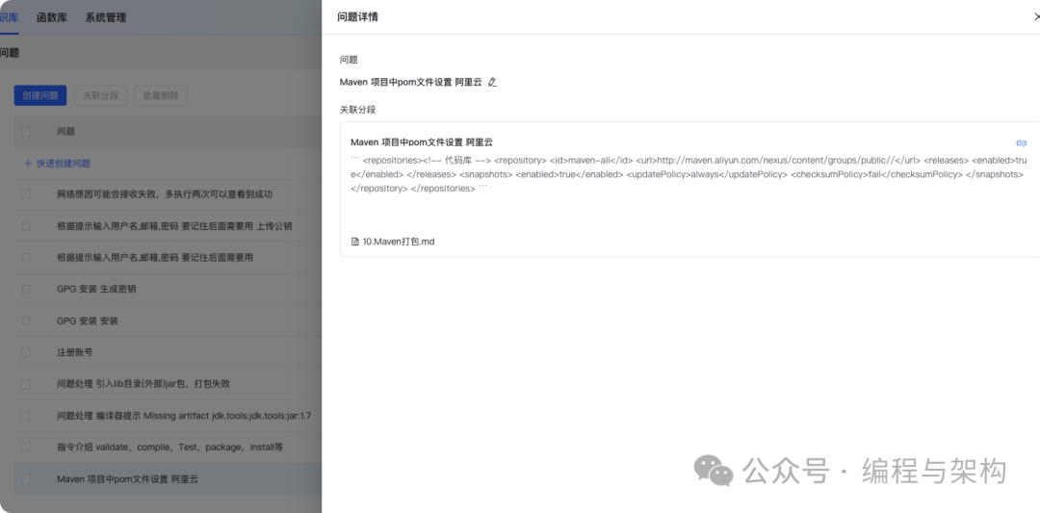Check the 指令介绍 validate row checkbox

point(26,448)
